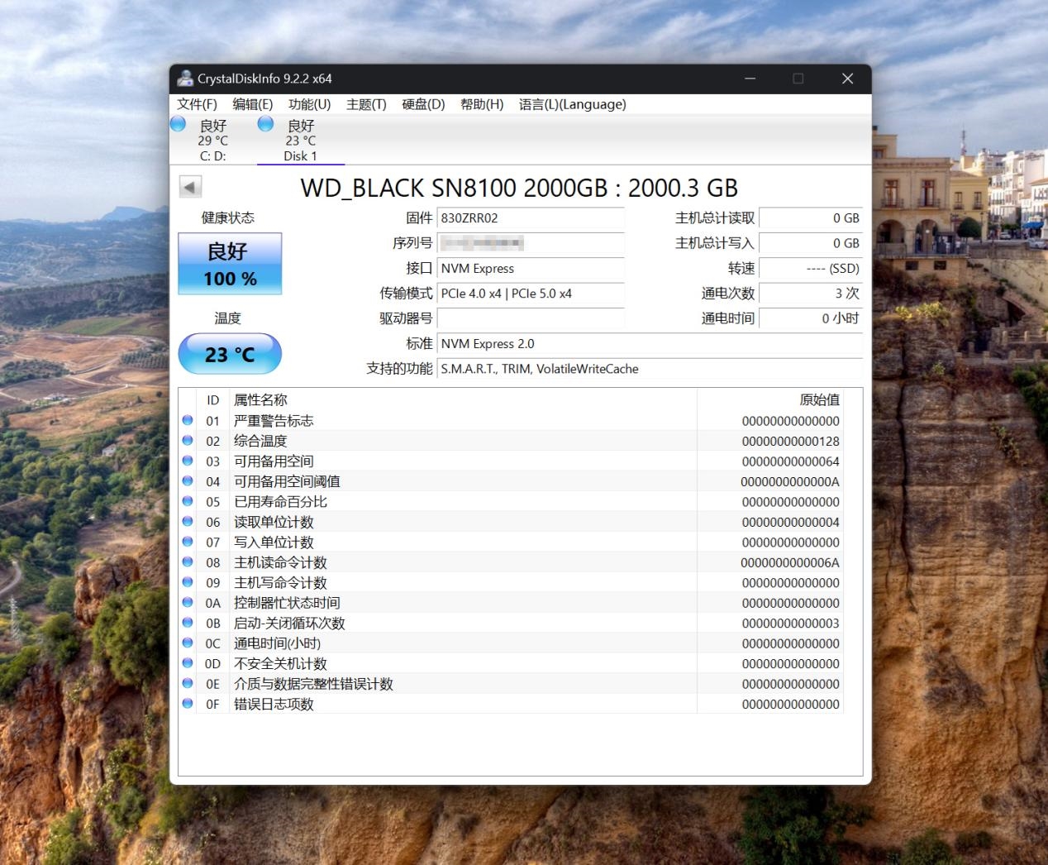Open the 主题(T) menu

366,104
